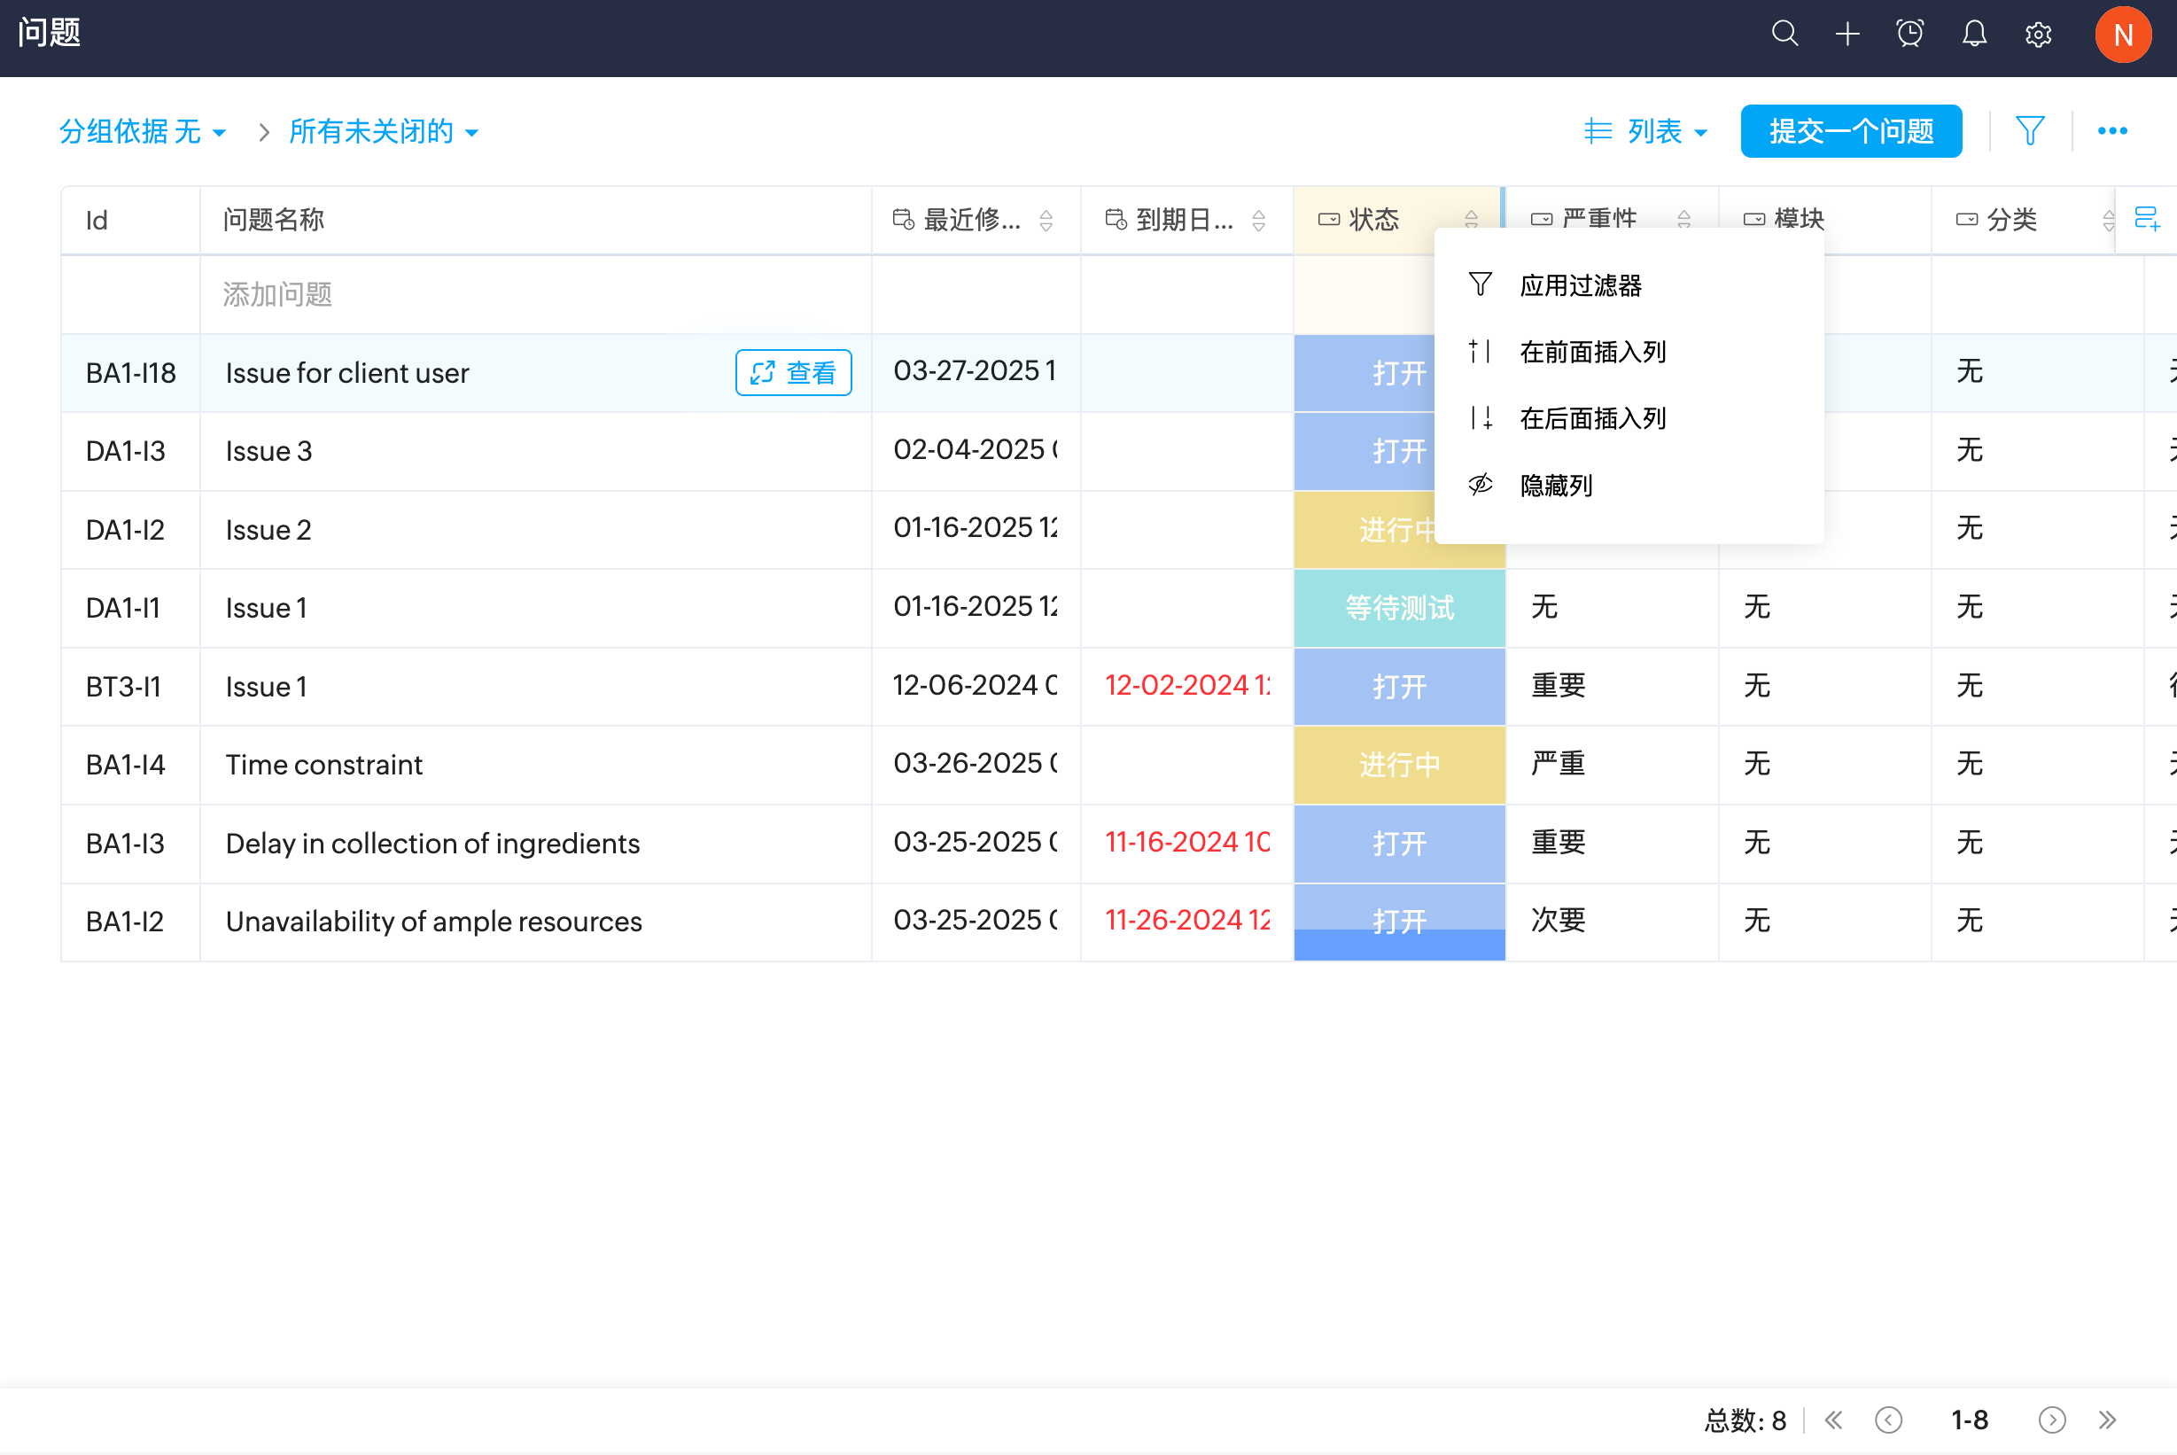Open the three-dots more options menu

point(2112,131)
